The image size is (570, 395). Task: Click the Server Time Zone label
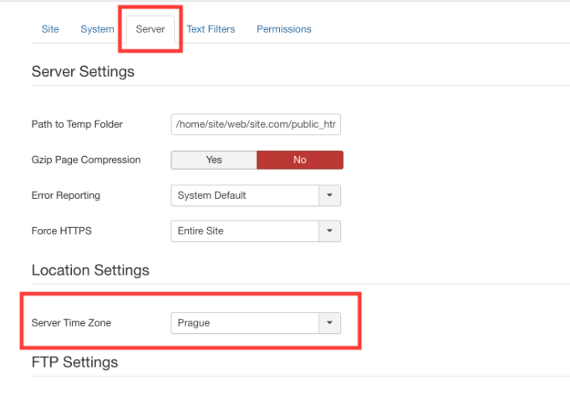[71, 322]
